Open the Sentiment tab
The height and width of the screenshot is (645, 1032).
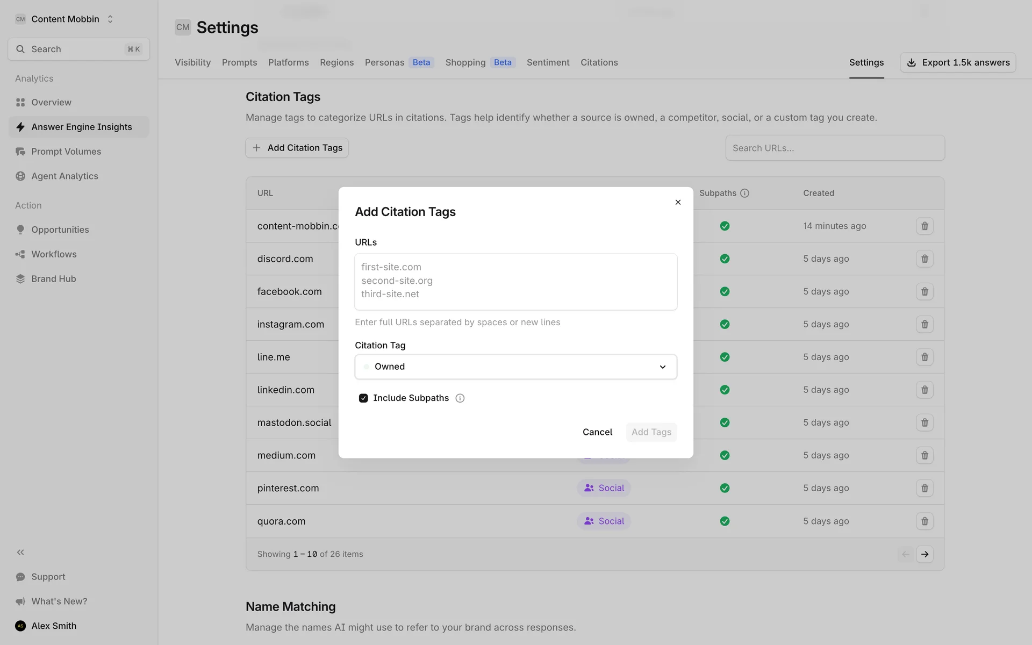[548, 62]
